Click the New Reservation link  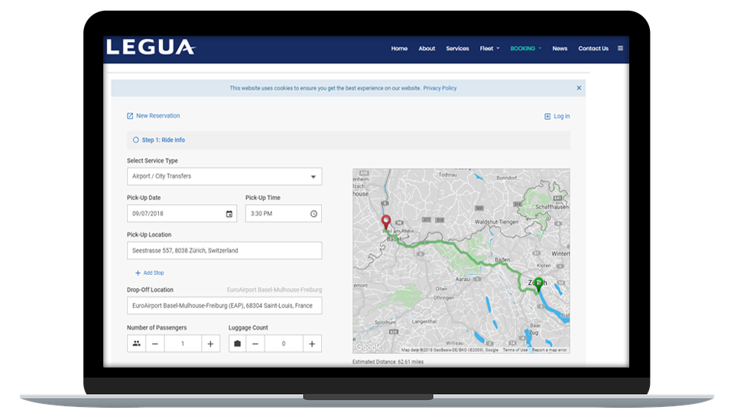tap(158, 116)
